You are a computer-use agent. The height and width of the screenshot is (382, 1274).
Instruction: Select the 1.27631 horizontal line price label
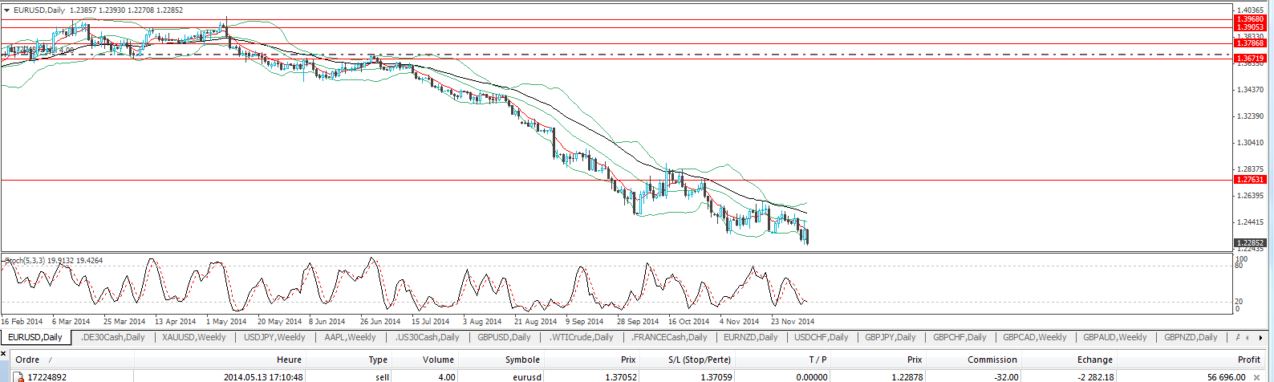pos(1250,180)
